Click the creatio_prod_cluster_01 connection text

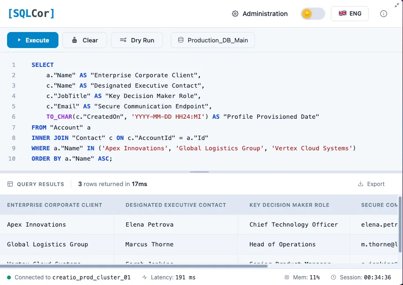[x=91, y=277]
